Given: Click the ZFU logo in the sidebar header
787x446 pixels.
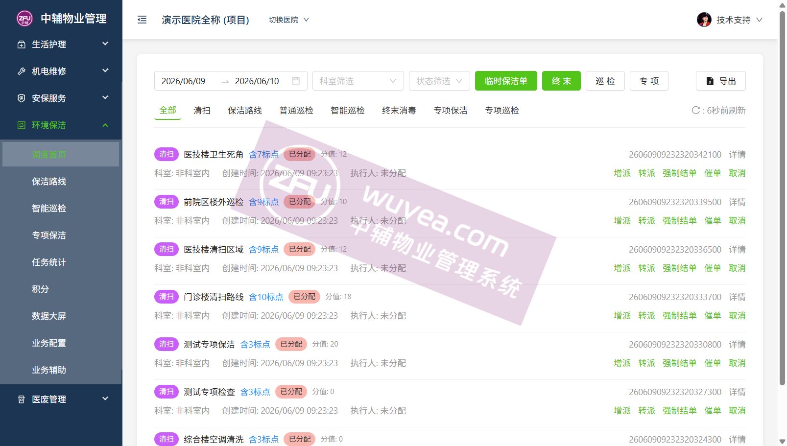Looking at the screenshot, I should 24,19.
